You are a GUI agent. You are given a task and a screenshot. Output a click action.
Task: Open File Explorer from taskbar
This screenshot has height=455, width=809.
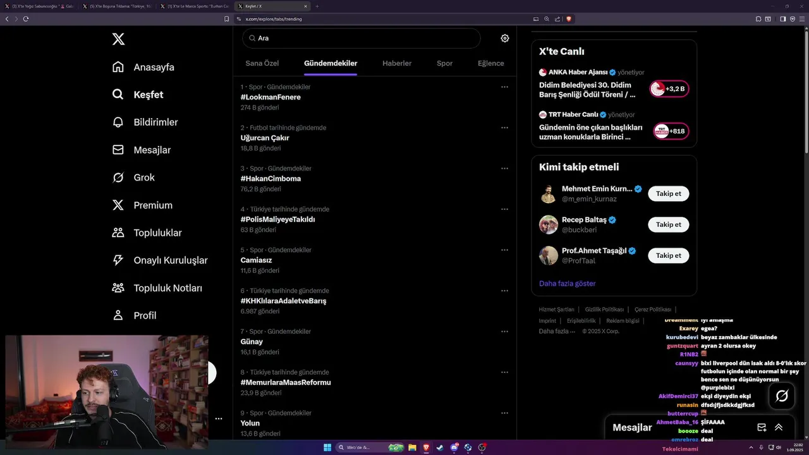pyautogui.click(x=412, y=447)
